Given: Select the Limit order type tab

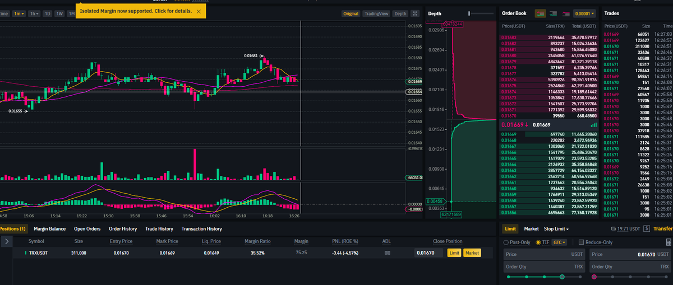Looking at the screenshot, I should 510,228.
